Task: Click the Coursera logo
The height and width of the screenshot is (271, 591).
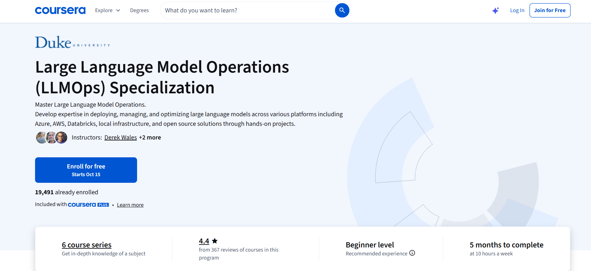Action: 60,11
